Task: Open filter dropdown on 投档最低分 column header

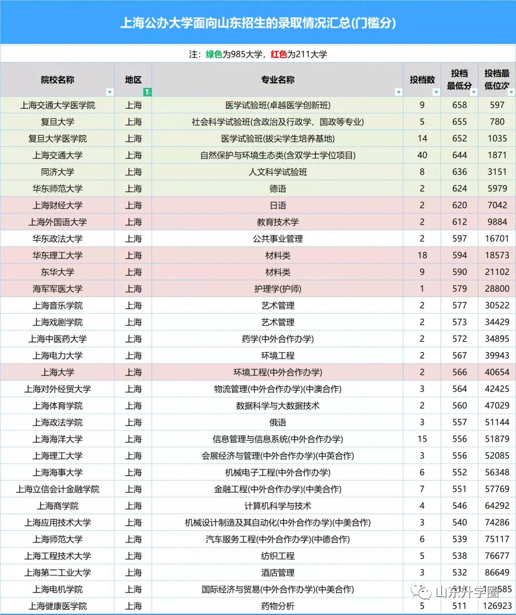Action: tap(473, 92)
